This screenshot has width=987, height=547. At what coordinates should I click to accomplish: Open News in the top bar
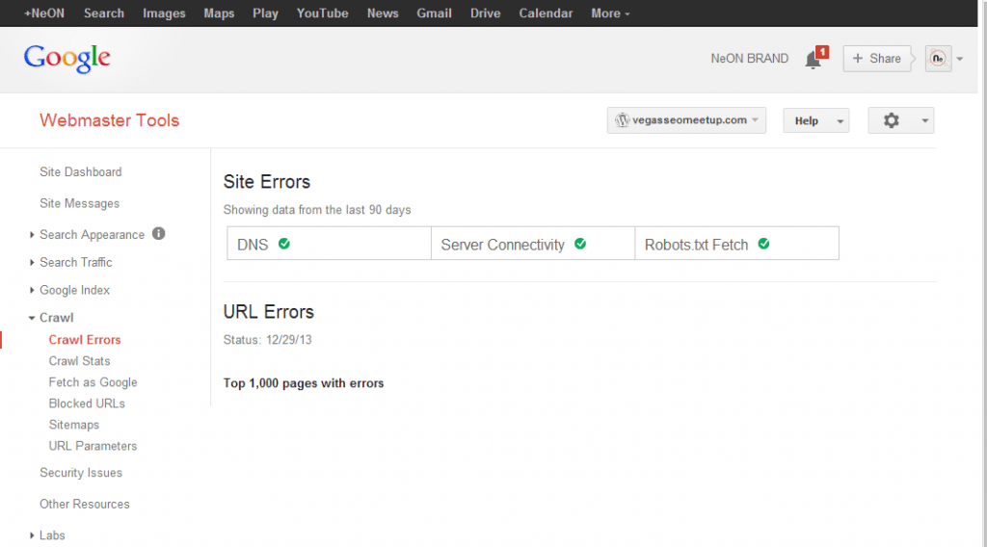coord(383,13)
